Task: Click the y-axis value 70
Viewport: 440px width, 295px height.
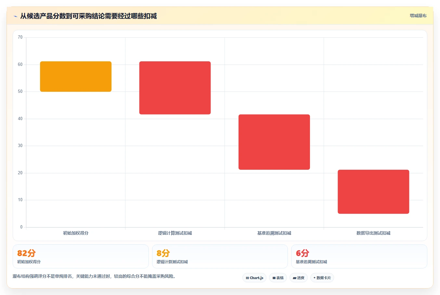Action: (20, 37)
